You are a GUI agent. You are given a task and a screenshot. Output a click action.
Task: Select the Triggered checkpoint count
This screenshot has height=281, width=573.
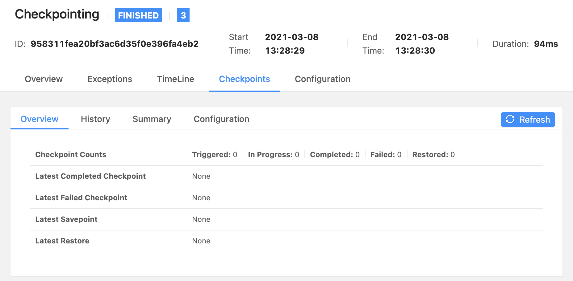coord(215,155)
